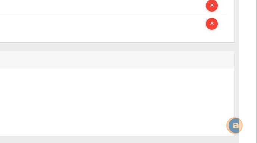The width and height of the screenshot is (257, 143).
Task: Tap the orange-outlined floating action button
Action: pyautogui.click(x=235, y=125)
